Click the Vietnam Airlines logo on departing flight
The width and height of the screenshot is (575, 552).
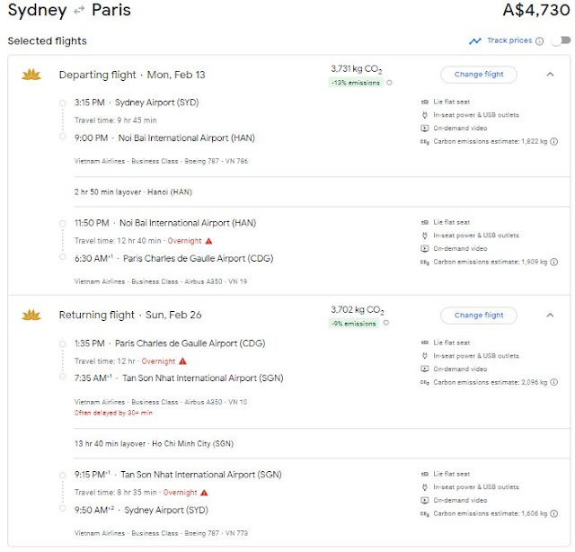(x=31, y=75)
